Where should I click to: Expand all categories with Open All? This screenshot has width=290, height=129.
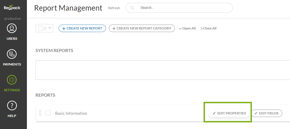(x=187, y=28)
